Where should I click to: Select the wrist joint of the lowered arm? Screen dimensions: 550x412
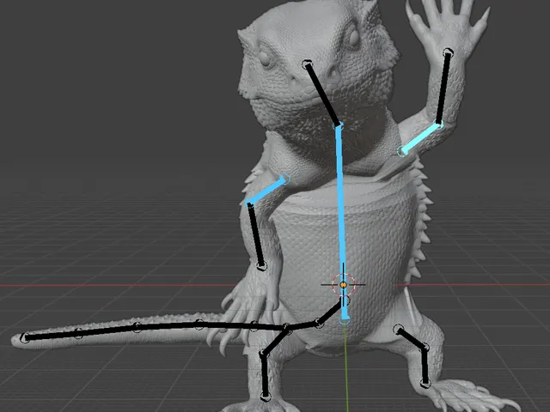click(261, 266)
